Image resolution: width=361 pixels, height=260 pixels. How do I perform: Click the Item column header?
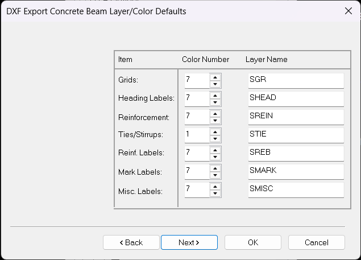pyautogui.click(x=125, y=60)
